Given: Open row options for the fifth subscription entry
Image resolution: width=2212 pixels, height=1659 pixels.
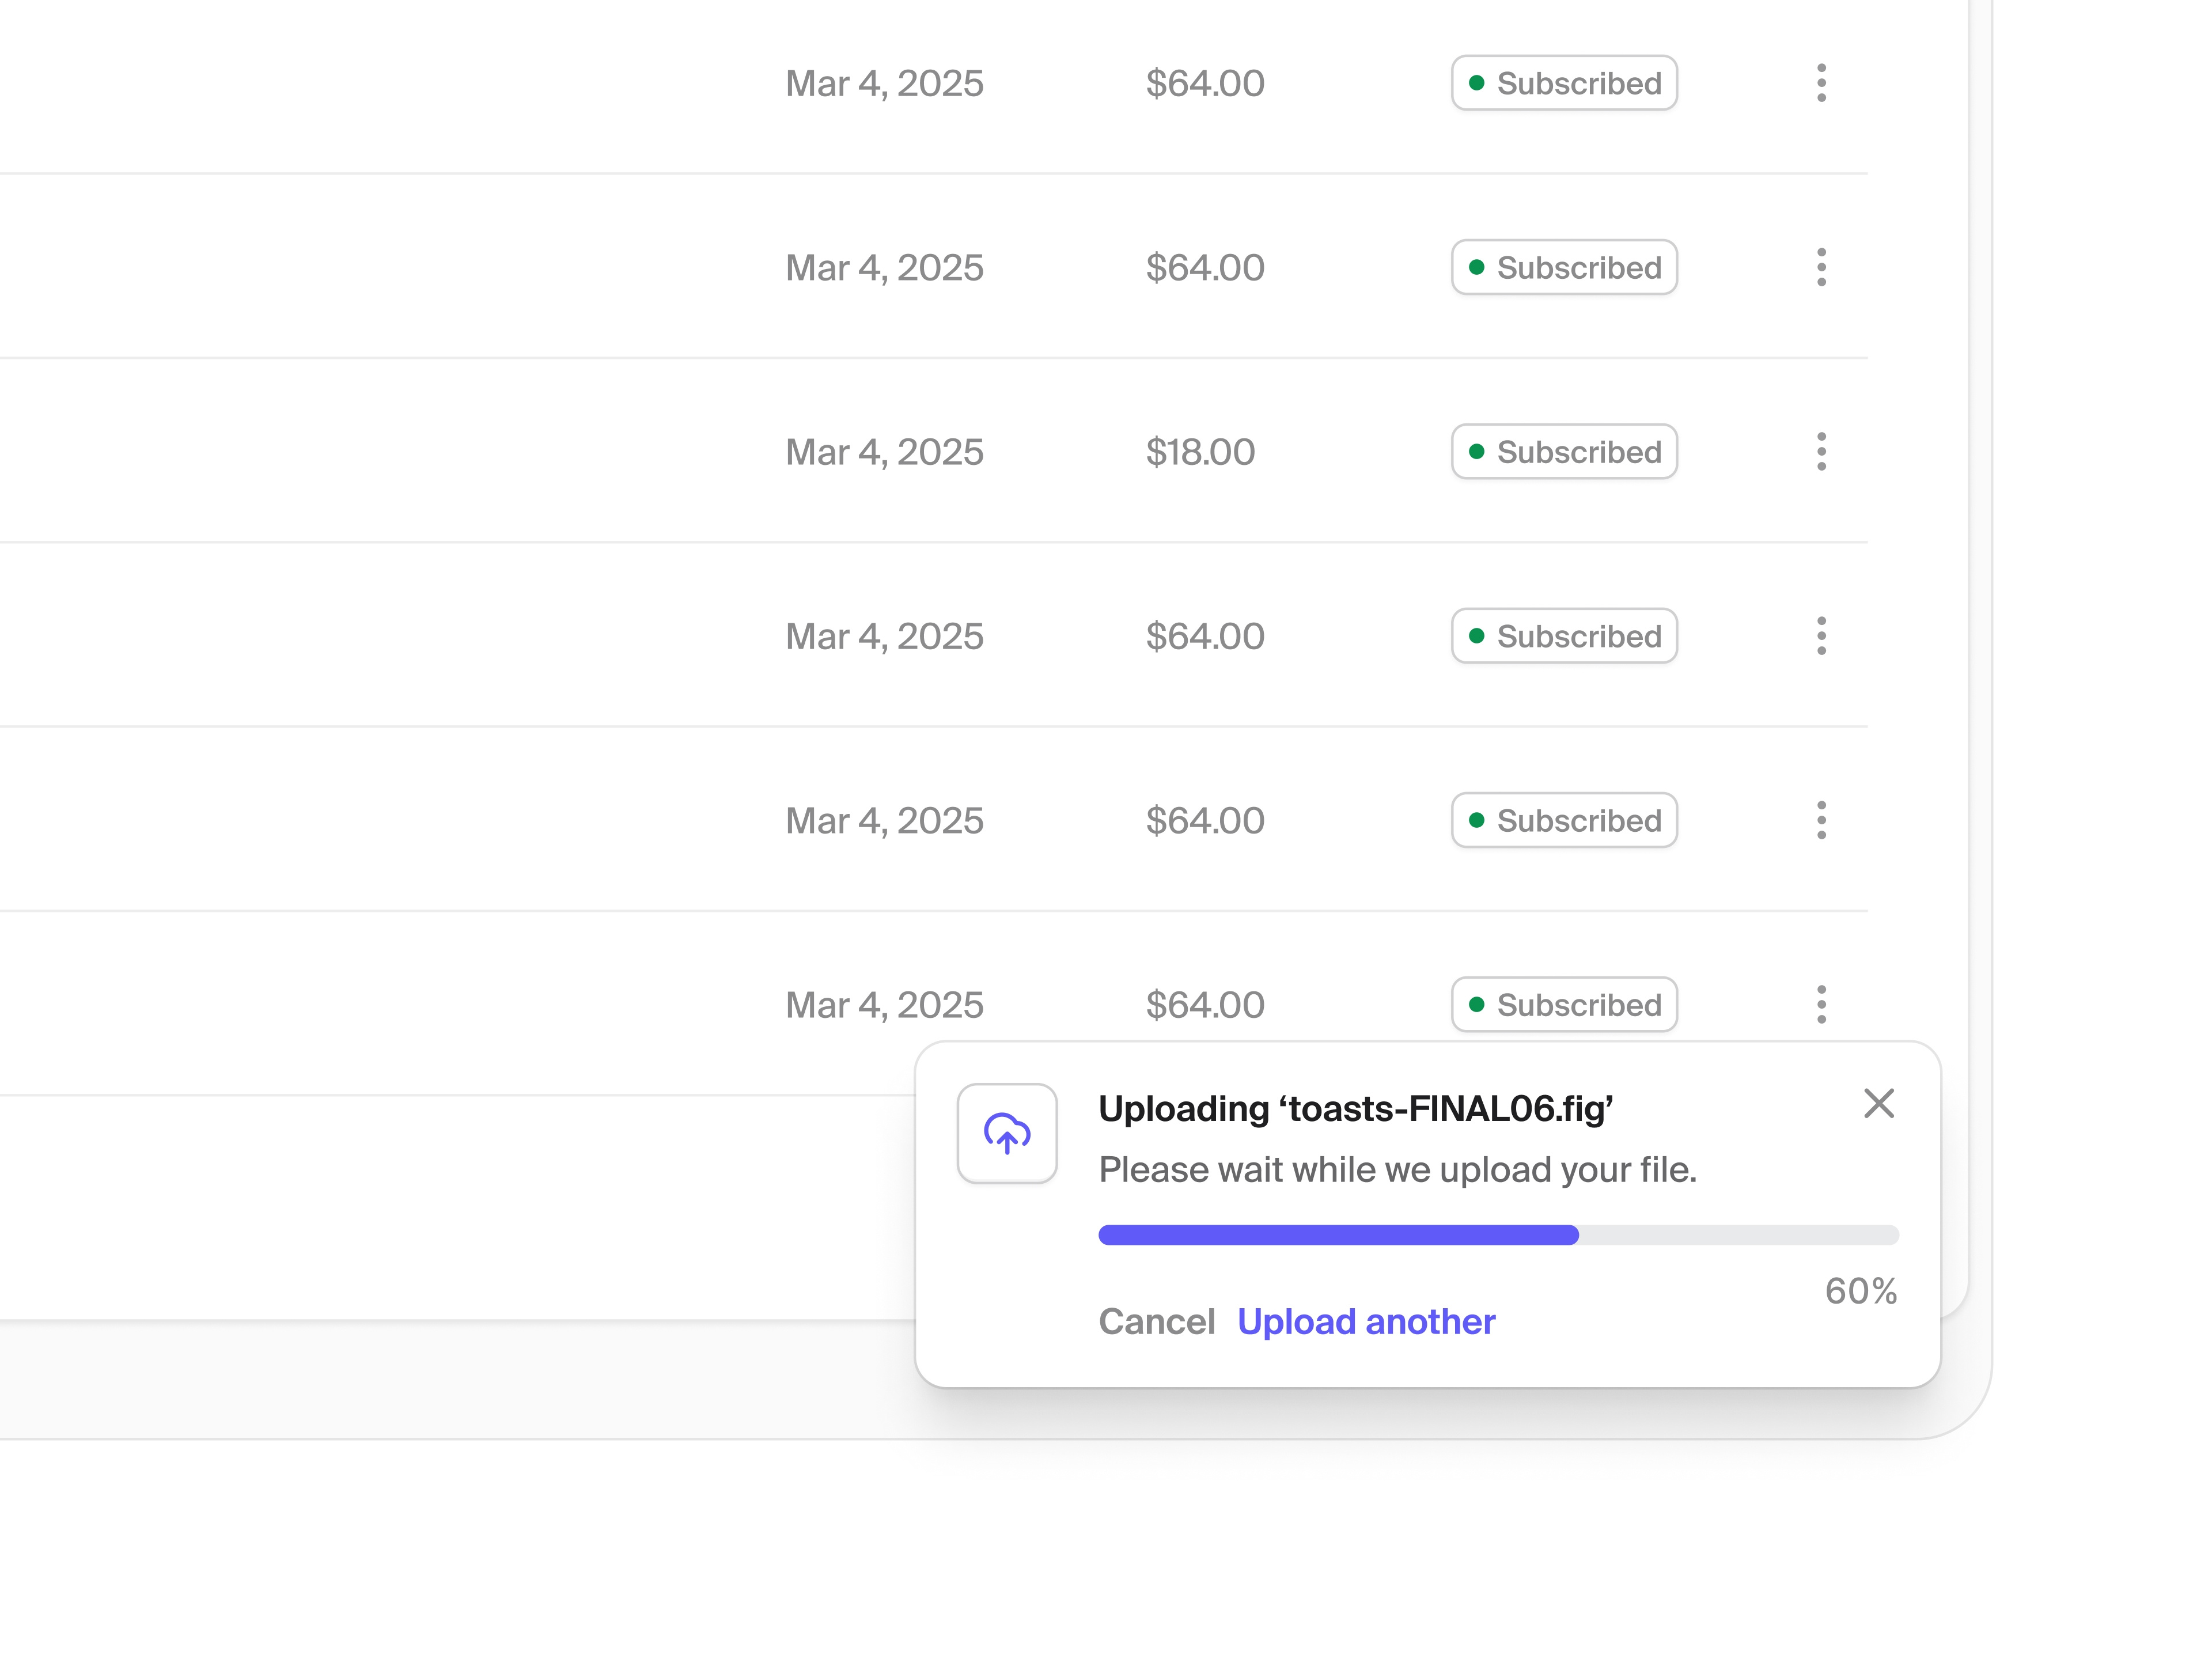Looking at the screenshot, I should click(1822, 820).
